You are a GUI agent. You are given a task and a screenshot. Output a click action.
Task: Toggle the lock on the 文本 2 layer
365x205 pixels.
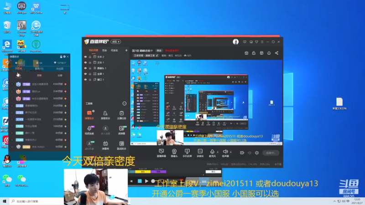[90, 56]
